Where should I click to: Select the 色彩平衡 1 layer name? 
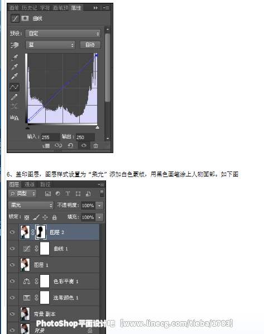(x=66, y=281)
